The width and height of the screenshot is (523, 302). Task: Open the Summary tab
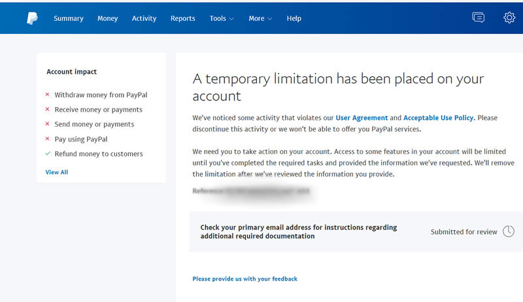pyautogui.click(x=69, y=18)
